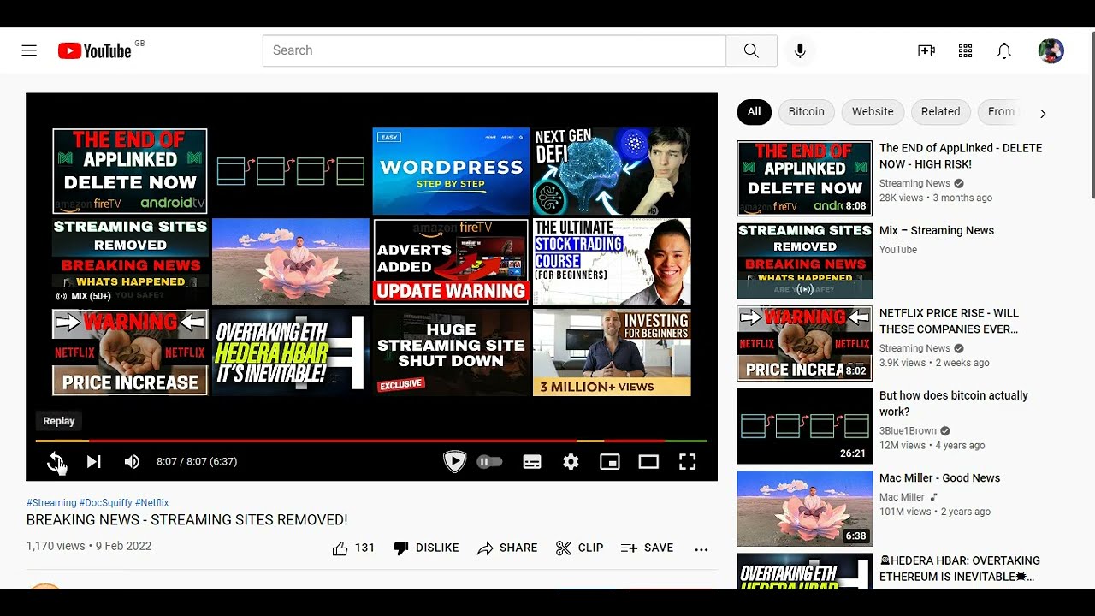1095x616 pixels.
Task: Open #Netflix hashtag link
Action: coord(151,503)
